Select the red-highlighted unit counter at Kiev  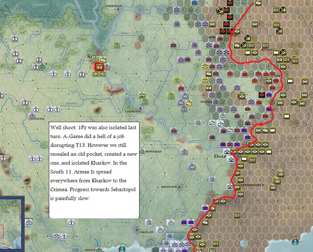tap(99, 67)
